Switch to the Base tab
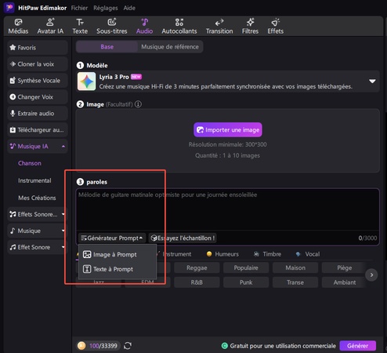 (x=107, y=47)
